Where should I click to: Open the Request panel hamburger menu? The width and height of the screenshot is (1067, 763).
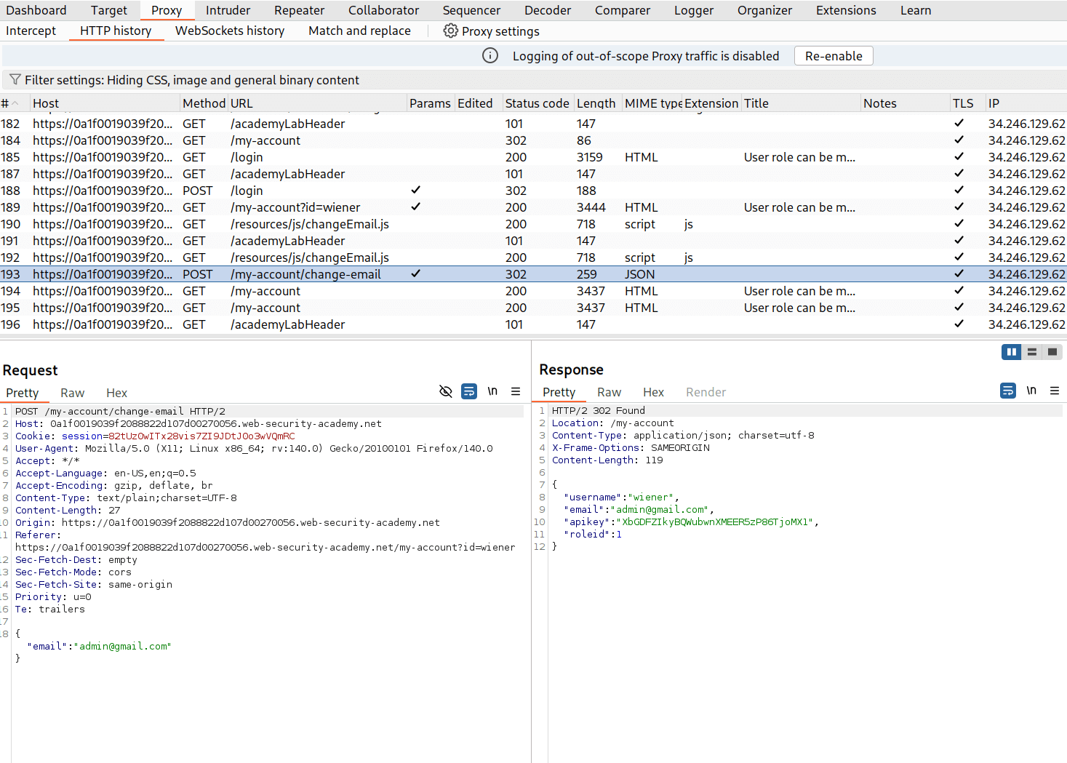pyautogui.click(x=516, y=391)
